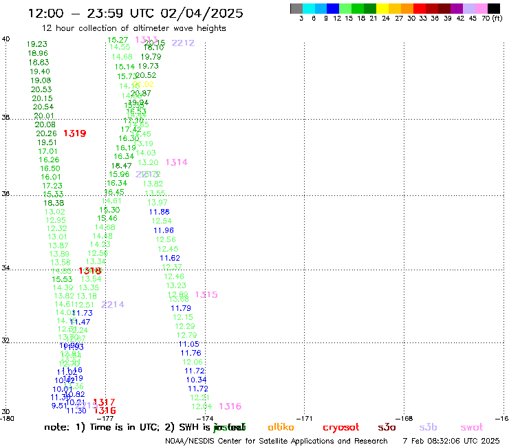Screen dimensions: 509x447
Task: Click the 12:00 – 23:59 UTC title
Action: coord(136,13)
